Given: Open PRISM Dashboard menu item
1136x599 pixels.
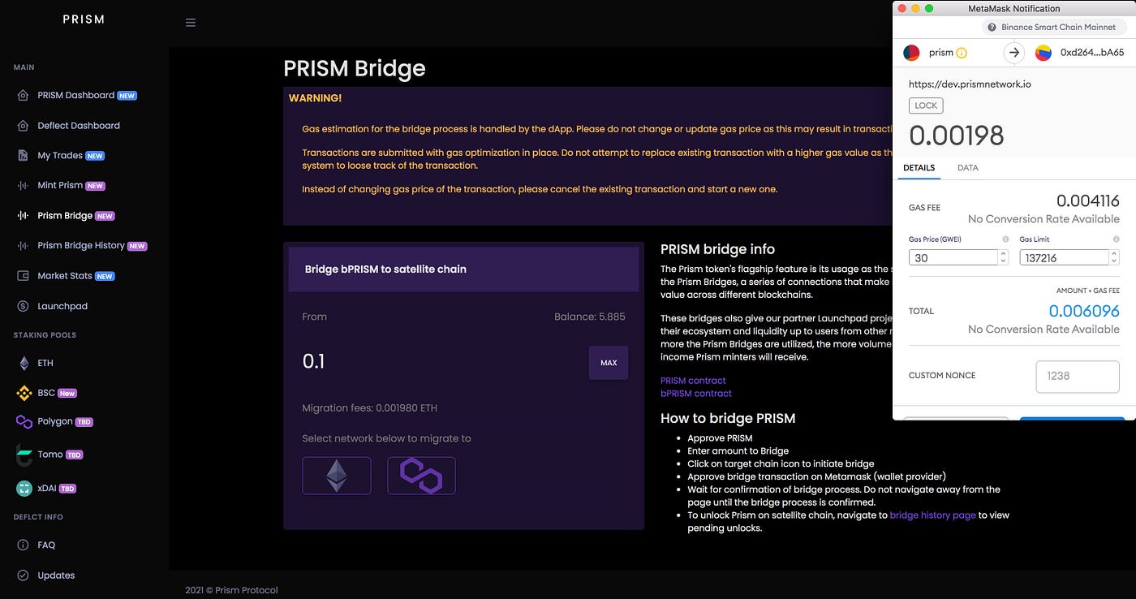Looking at the screenshot, I should tap(77, 95).
